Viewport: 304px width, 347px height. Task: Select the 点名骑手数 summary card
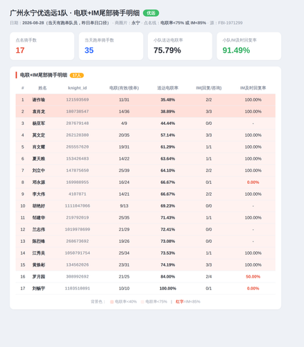[42, 46]
